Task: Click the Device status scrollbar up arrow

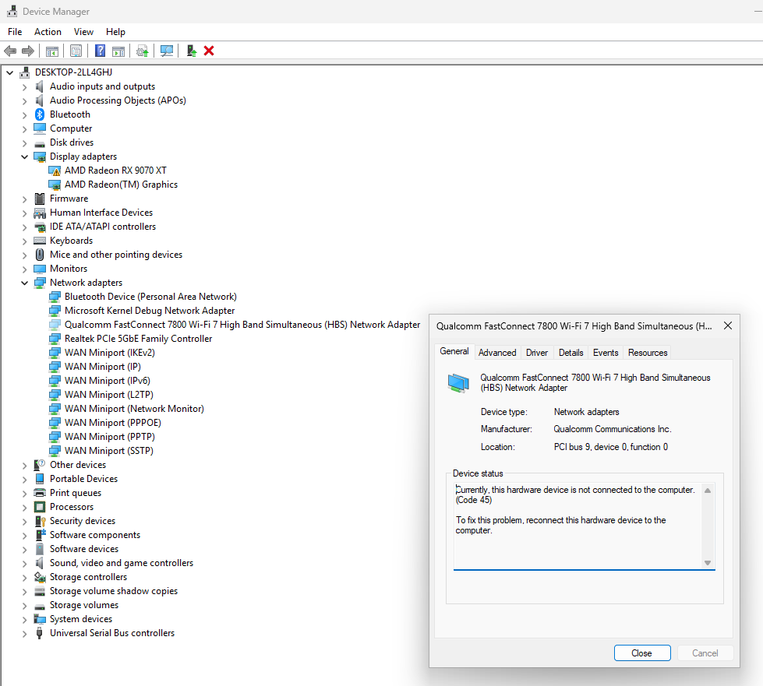Action: click(708, 491)
